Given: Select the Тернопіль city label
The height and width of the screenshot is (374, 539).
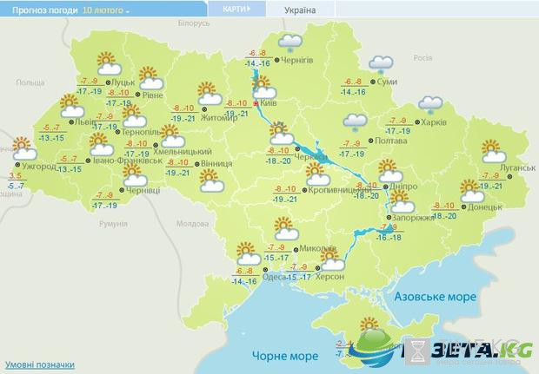Looking at the screenshot, I should coord(141,132).
